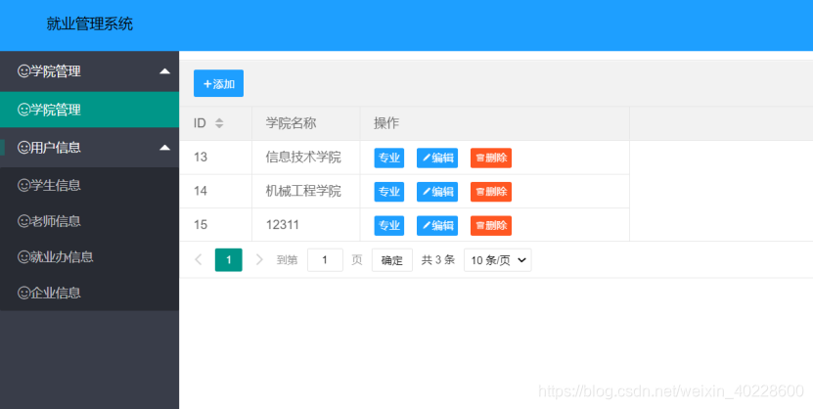Click the smiley icon beside 老师信息
Image resolution: width=813 pixels, height=409 pixels.
23,221
